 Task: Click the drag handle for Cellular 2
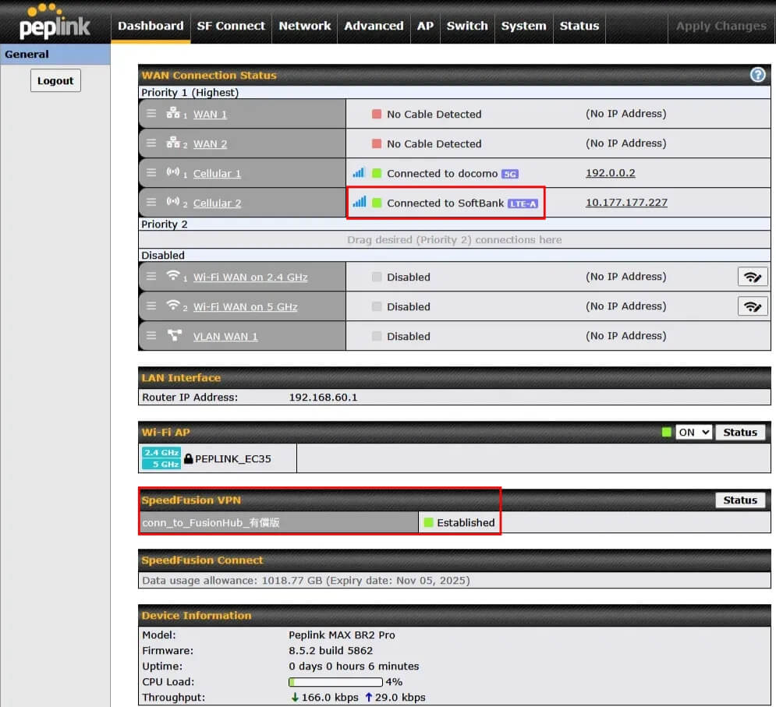pos(151,203)
